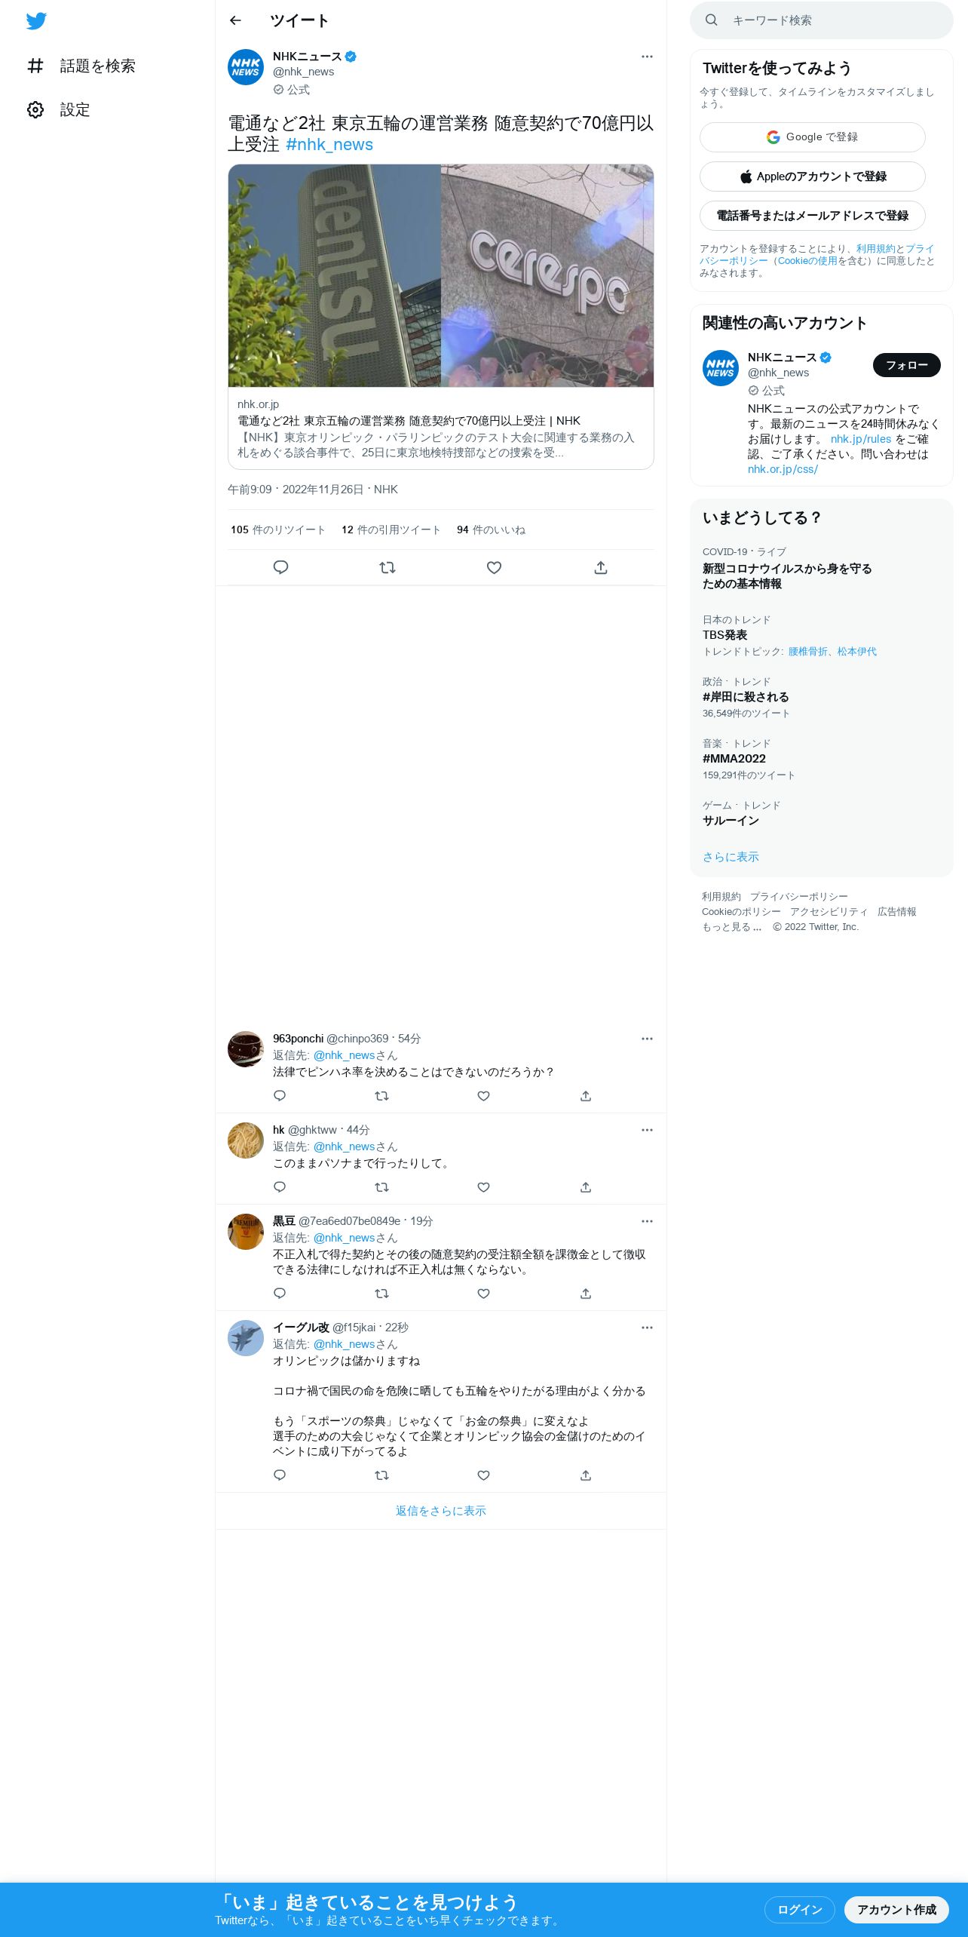Click 返信をさらに表示 link
Screen dimensions: 968x1937
pos(441,1511)
